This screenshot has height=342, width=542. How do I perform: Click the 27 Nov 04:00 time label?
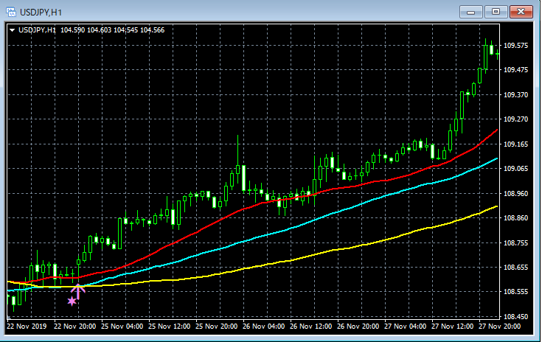(405, 327)
